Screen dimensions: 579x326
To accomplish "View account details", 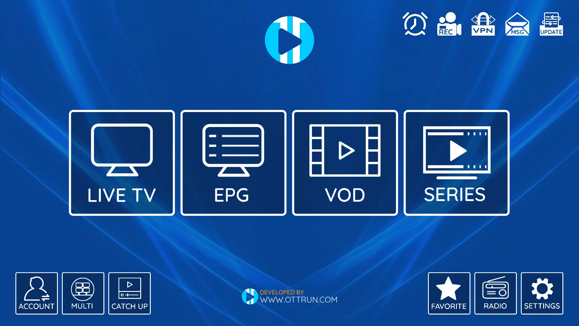I will 36,293.
